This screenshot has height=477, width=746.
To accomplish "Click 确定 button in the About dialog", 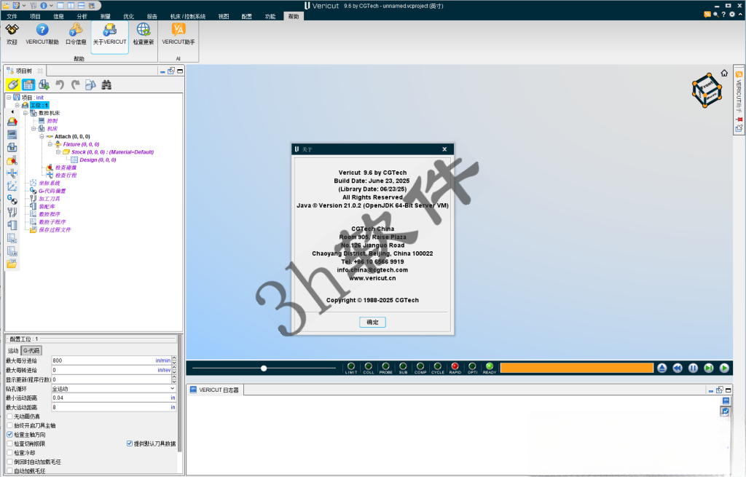I will [372, 322].
